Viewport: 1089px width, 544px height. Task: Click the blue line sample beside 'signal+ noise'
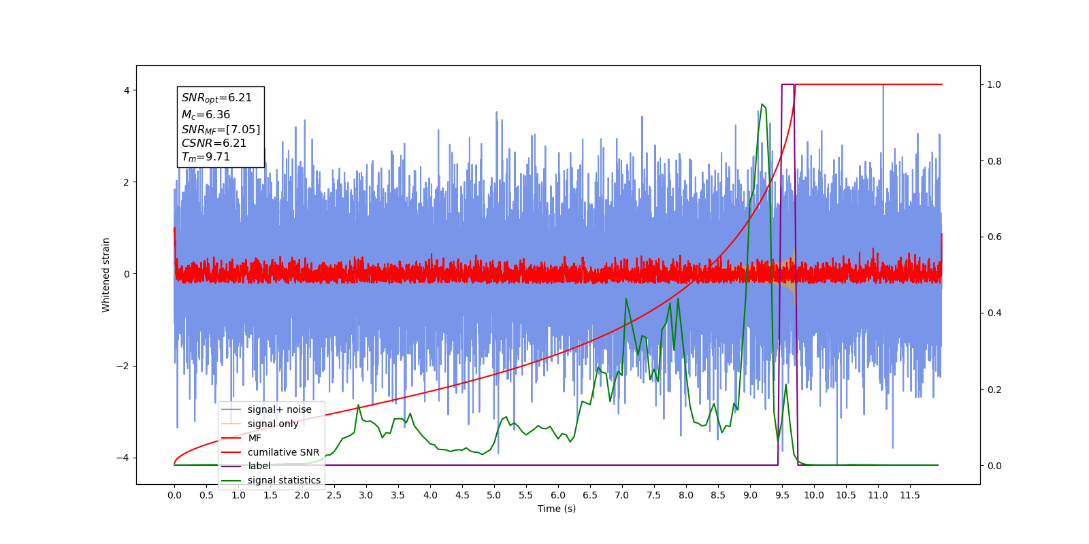[232, 409]
